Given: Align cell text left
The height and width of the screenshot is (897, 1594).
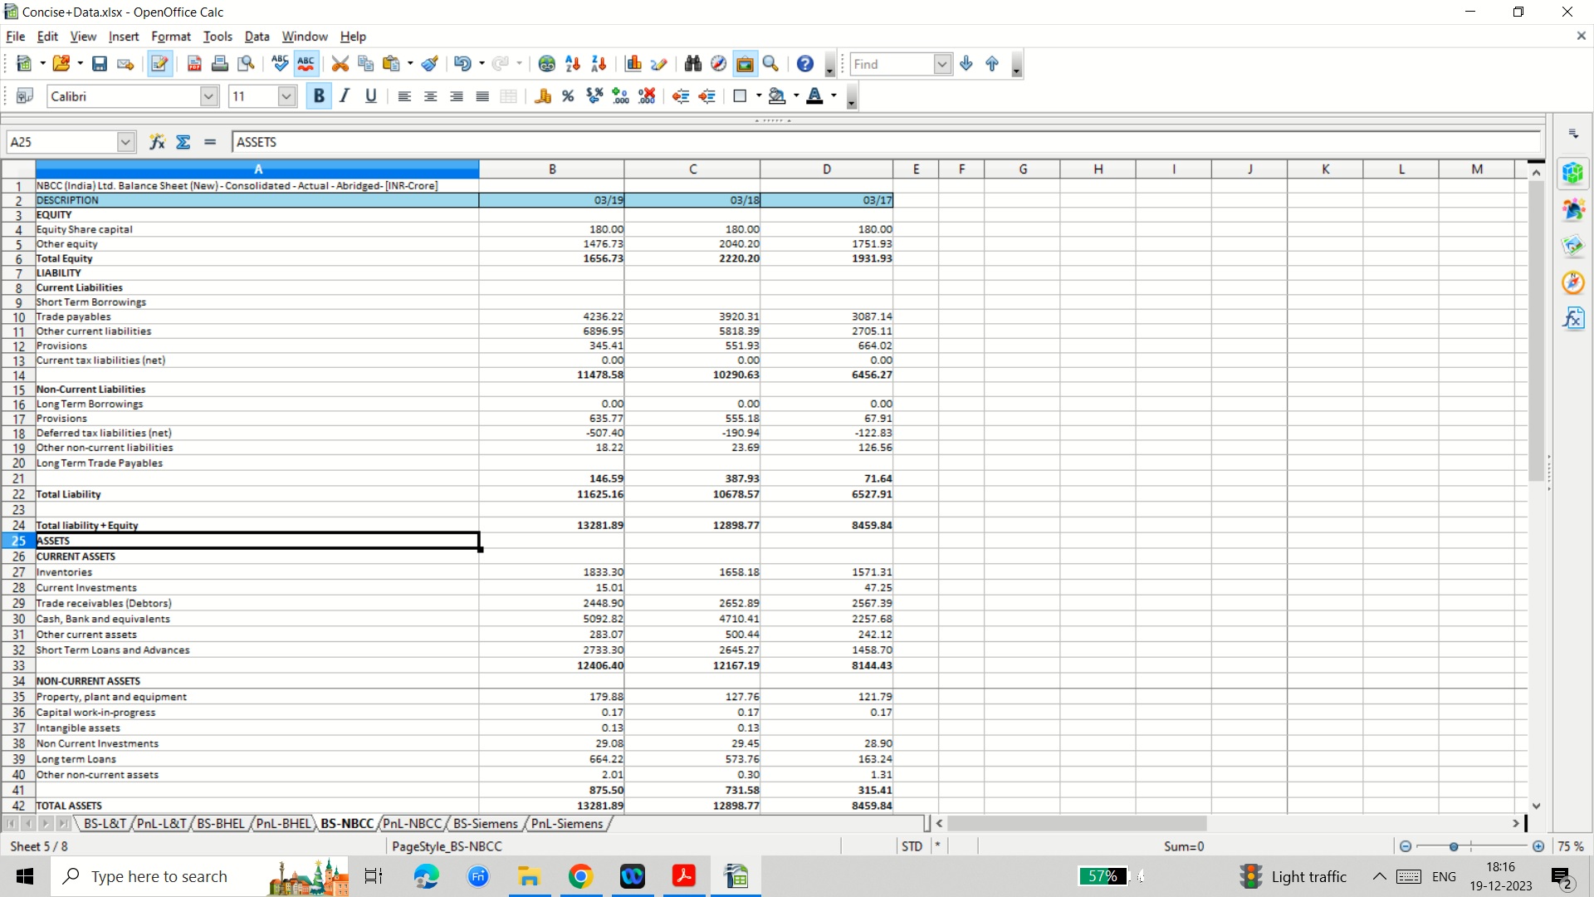Looking at the screenshot, I should pos(404,96).
